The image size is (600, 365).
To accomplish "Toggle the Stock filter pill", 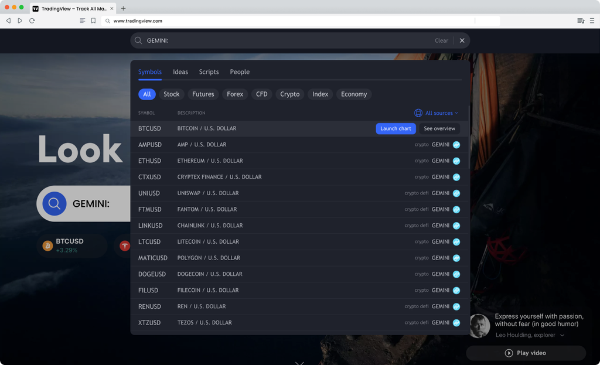I will pos(171,94).
